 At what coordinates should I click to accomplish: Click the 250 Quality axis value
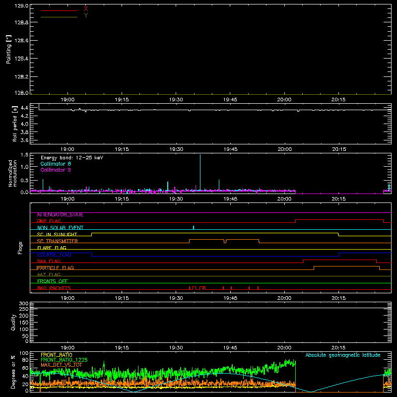point(24,309)
